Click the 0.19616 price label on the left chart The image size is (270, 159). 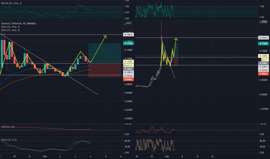[128, 35]
